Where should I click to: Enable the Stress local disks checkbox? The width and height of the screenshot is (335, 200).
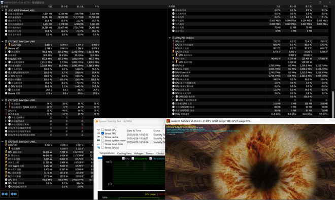tap(103, 144)
